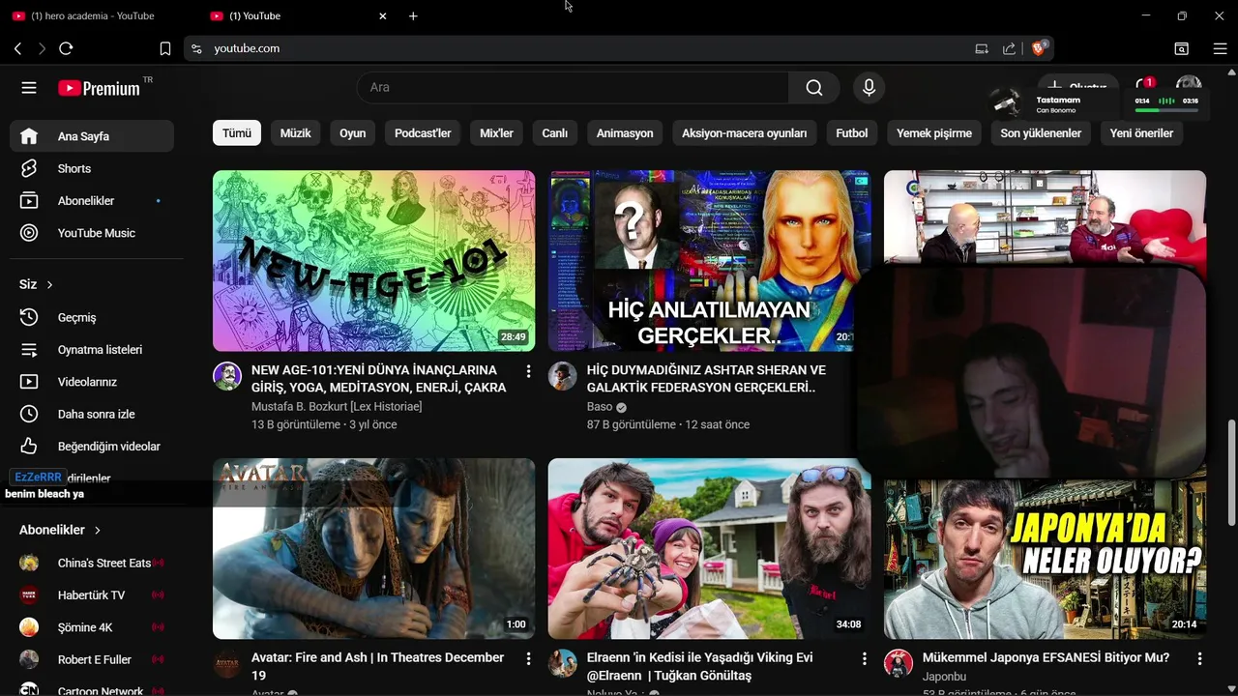Open Videolarınız in the sidebar
Image resolution: width=1238 pixels, height=696 pixels.
pyautogui.click(x=92, y=382)
